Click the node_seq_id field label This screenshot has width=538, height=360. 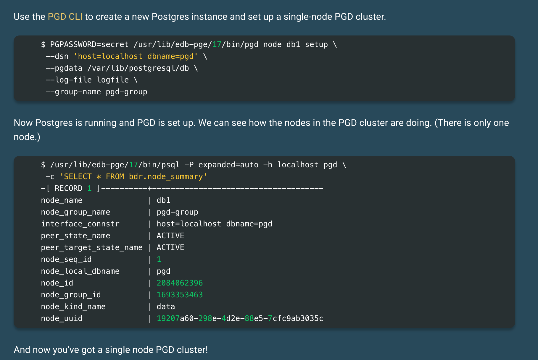[x=66, y=259]
